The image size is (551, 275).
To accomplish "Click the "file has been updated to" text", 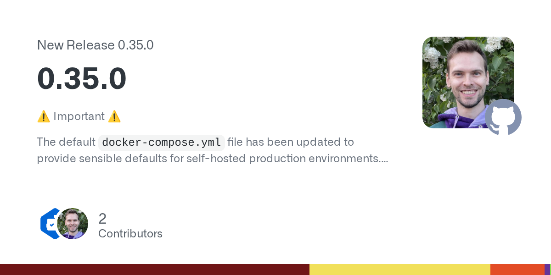I will pos(291,142).
